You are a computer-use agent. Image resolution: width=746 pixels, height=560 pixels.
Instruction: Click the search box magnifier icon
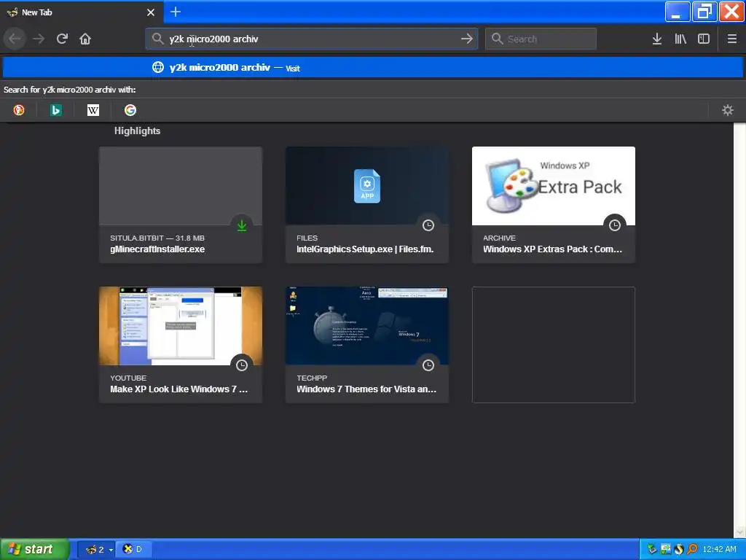click(497, 39)
